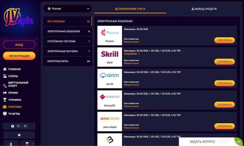Open the language flag dropdown
The width and height of the screenshot is (244, 146).
(x=28, y=143)
